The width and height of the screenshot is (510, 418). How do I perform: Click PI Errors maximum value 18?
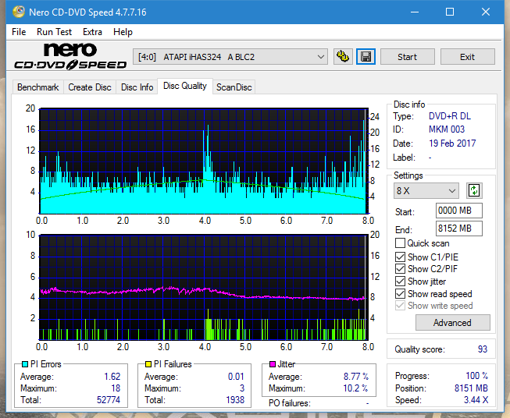[x=116, y=388]
